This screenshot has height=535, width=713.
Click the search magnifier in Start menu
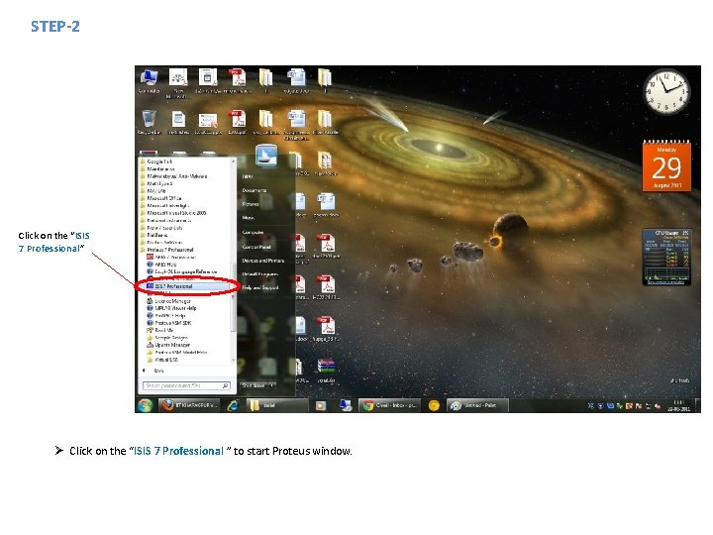click(x=225, y=385)
